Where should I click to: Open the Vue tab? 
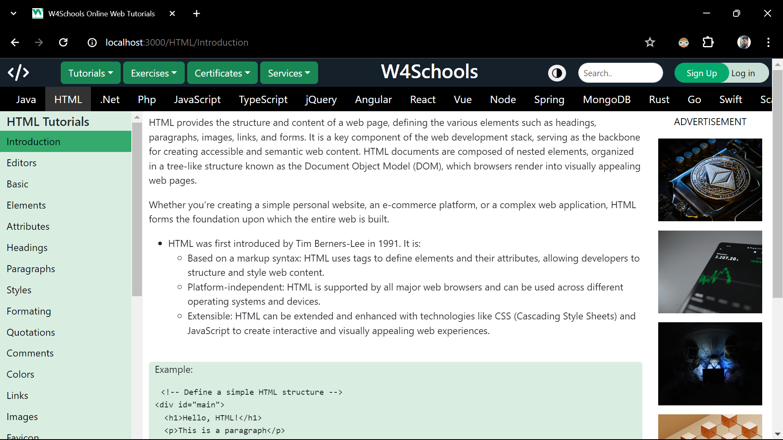point(463,99)
